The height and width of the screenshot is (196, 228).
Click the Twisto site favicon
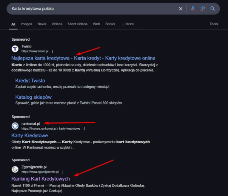point(15,49)
